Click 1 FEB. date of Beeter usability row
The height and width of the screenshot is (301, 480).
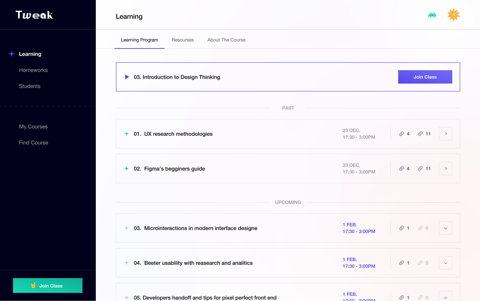pos(350,259)
